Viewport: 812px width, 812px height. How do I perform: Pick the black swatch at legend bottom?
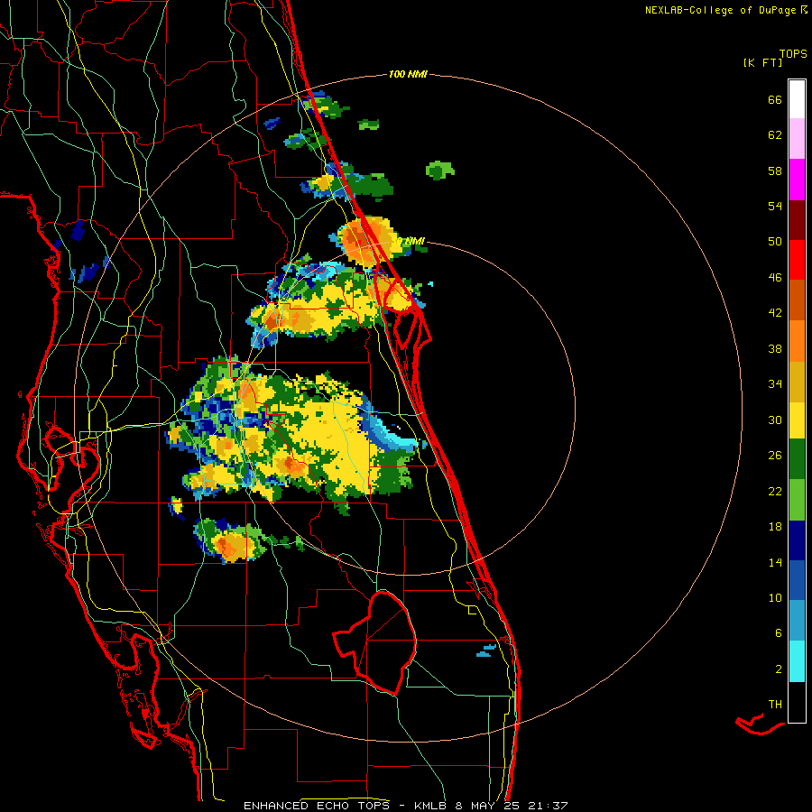[x=797, y=702]
